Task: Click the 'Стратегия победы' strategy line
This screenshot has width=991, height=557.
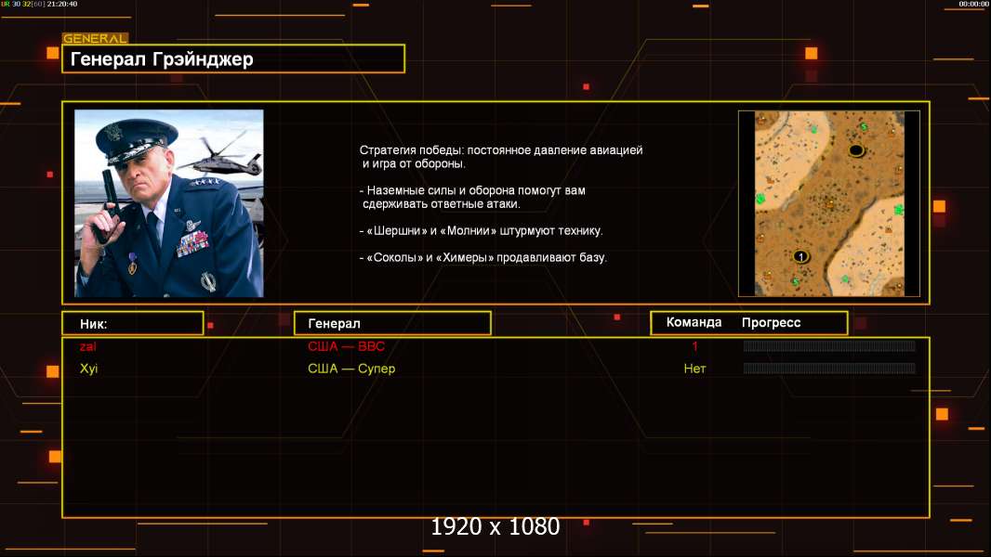Action: [x=501, y=157]
